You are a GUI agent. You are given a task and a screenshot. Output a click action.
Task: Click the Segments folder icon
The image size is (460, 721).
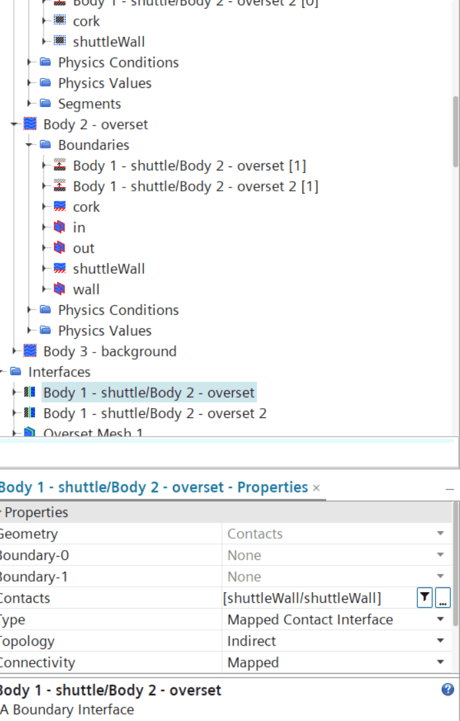(45, 103)
